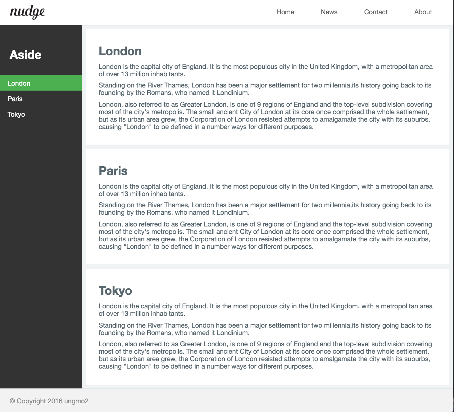Click the Greater London paragraph under Tokyo heading
The height and width of the screenshot is (412, 454).
(x=265, y=355)
